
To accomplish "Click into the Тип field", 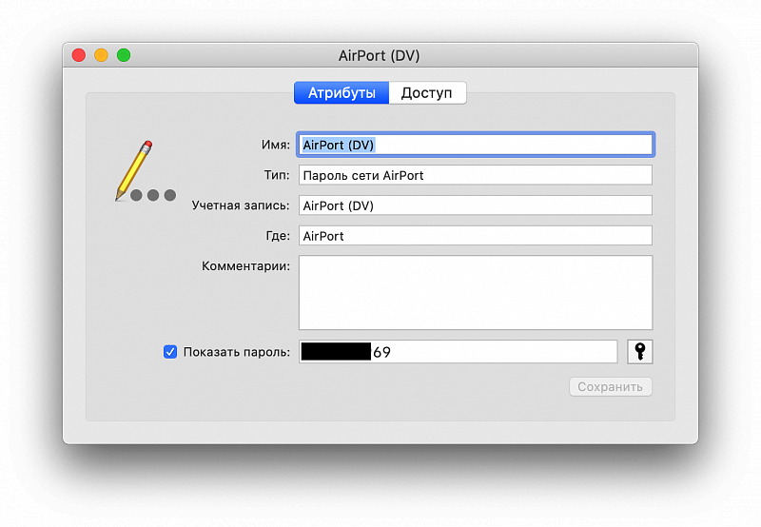I will [x=475, y=175].
